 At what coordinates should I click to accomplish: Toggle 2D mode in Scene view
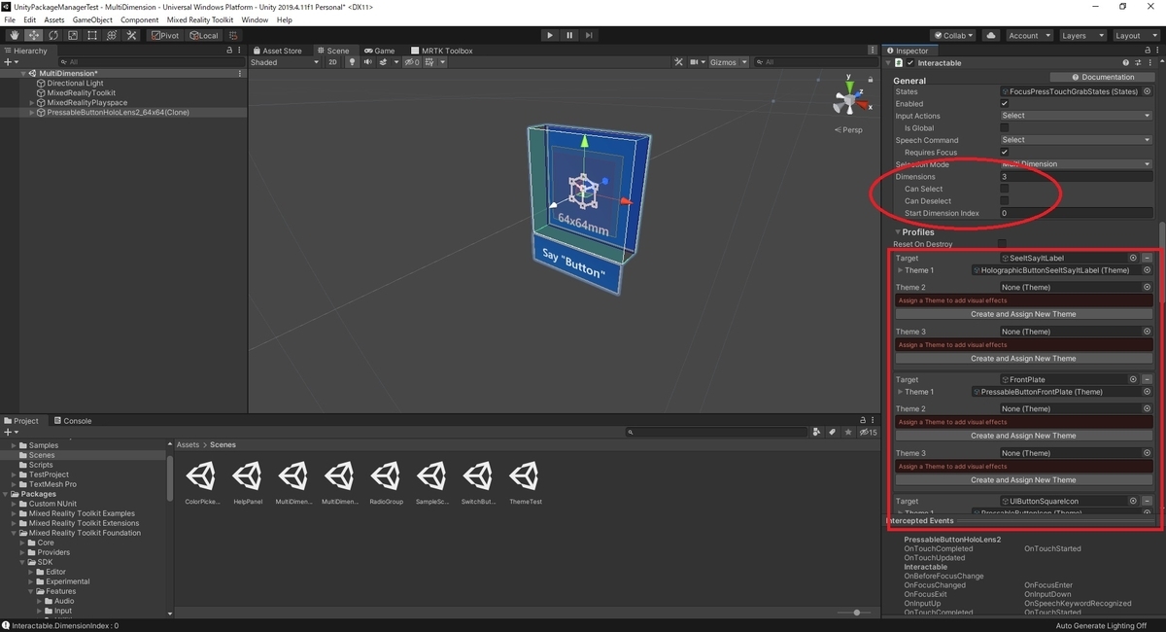[x=332, y=62]
